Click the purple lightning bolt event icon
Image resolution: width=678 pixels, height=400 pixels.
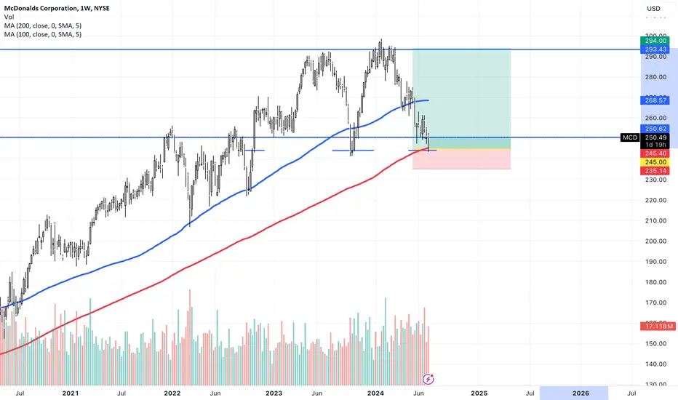pos(428,379)
